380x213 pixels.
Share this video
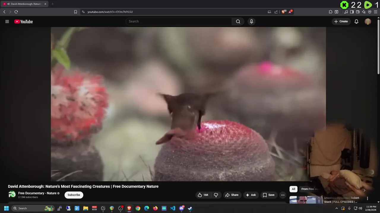coord(232,195)
